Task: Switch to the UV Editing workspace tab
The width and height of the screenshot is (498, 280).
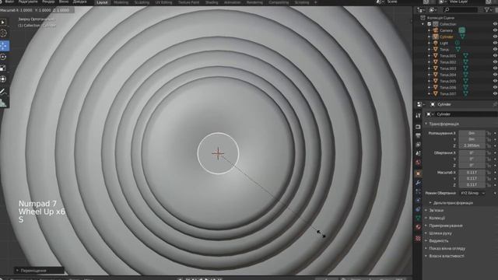Action: click(163, 2)
